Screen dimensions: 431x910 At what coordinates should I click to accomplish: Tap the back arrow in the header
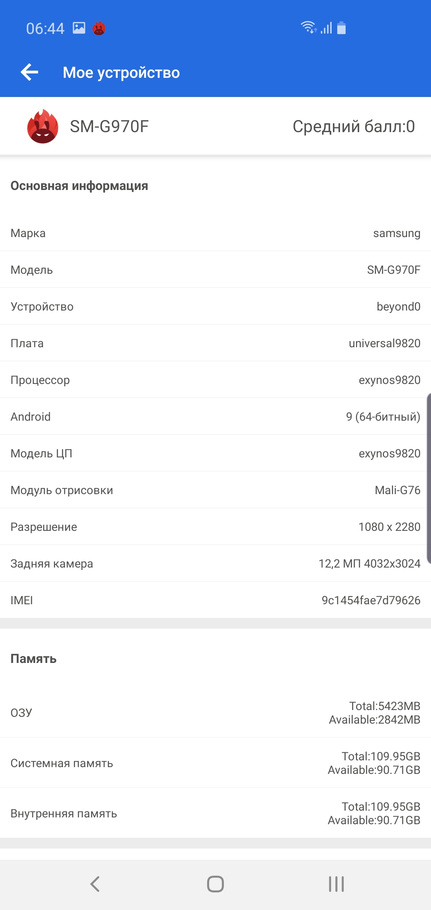click(30, 72)
